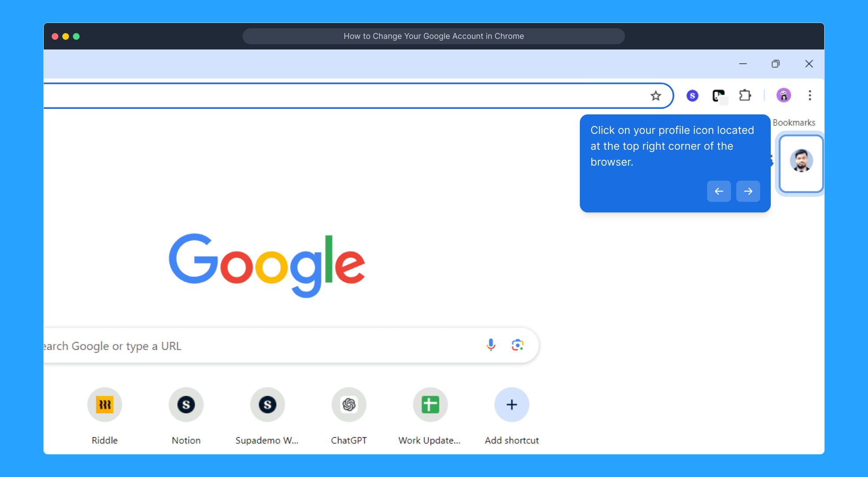
Task: Click the bookmark star icon
Action: [655, 96]
